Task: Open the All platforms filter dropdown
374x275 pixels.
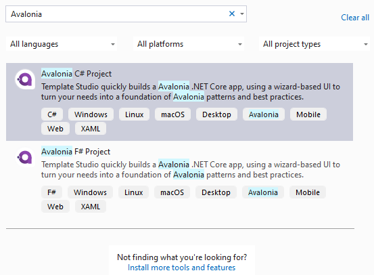Action: [x=189, y=44]
